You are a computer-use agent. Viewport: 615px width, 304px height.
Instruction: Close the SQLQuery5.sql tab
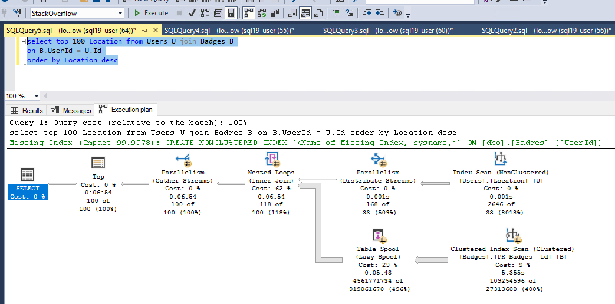tap(155, 30)
